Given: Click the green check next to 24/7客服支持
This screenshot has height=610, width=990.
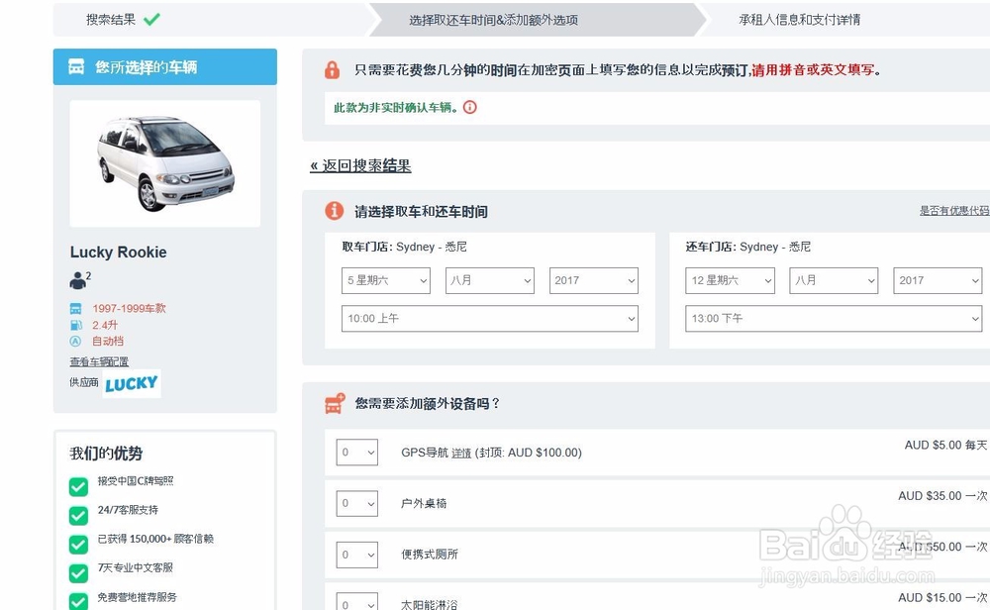Looking at the screenshot, I should pos(78,515).
